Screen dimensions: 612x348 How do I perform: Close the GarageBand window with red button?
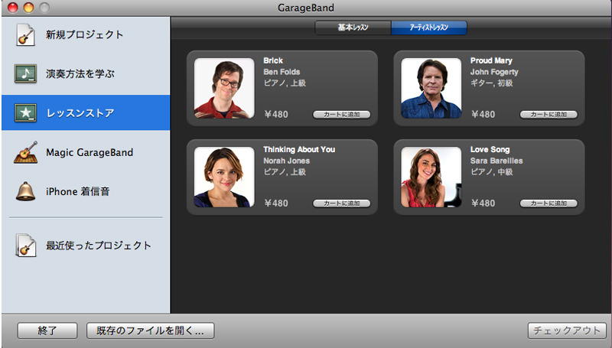[x=13, y=8]
